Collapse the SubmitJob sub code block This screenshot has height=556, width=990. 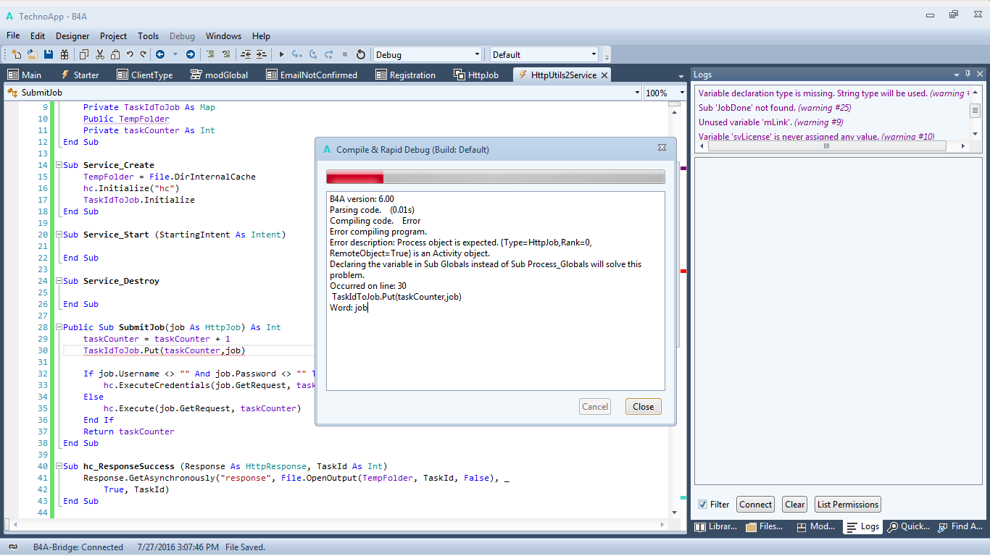[x=59, y=327]
